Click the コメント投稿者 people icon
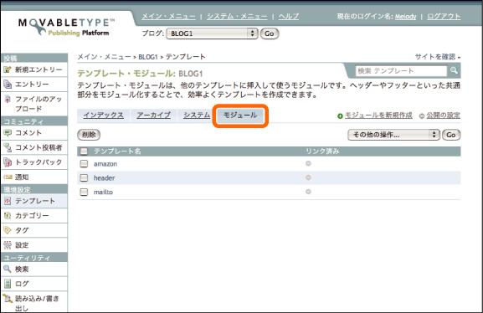483x313 pixels. tap(8, 147)
